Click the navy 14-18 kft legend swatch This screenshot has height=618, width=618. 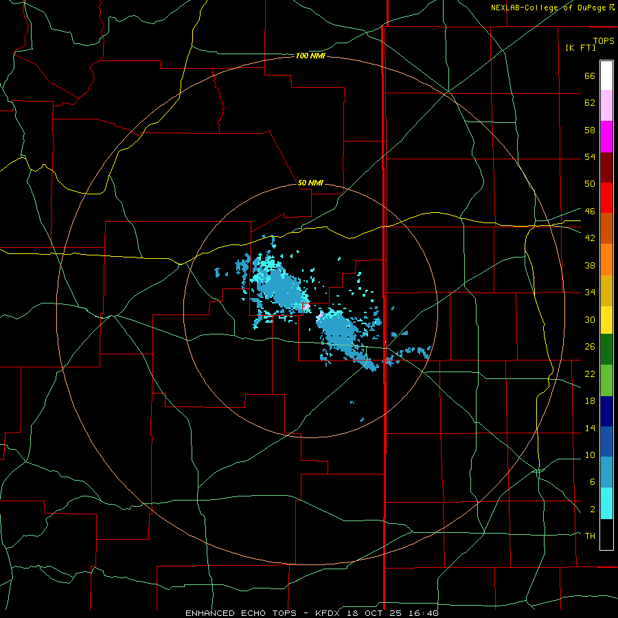pyautogui.click(x=606, y=411)
